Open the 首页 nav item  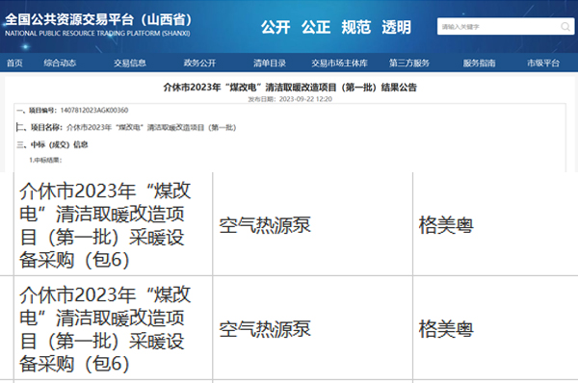[x=14, y=63]
